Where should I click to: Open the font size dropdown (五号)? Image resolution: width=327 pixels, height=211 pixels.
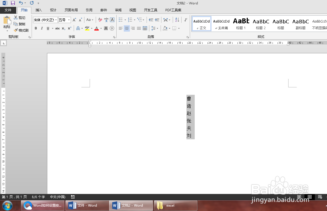(69, 20)
